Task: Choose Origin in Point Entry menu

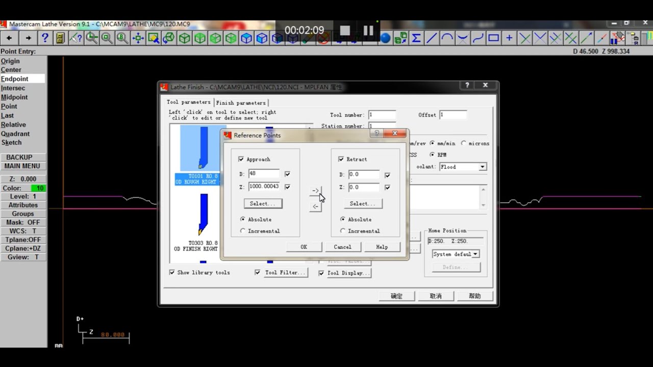Action: tap(10, 61)
